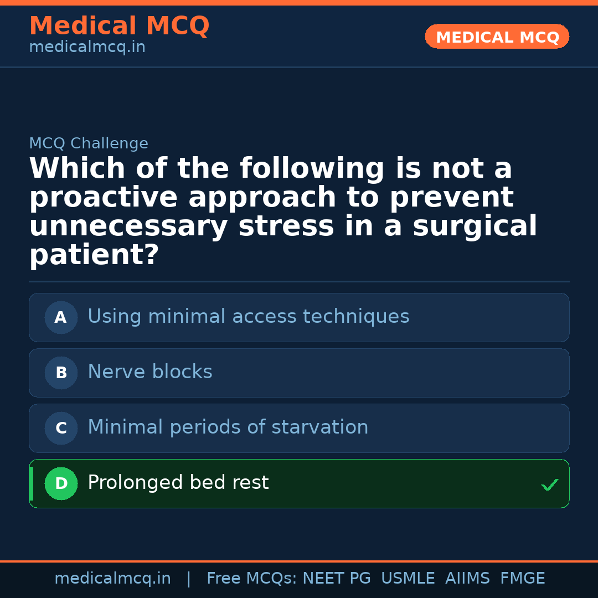Click the orange MEDICAL MCQ badge

click(497, 37)
